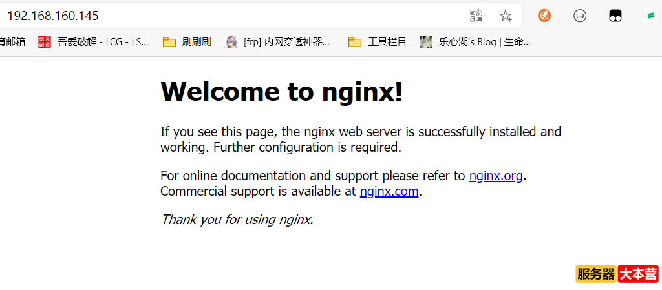Open the 工具栏目 bookmark folder
Image resolution: width=662 pixels, height=290 pixels.
click(x=378, y=42)
